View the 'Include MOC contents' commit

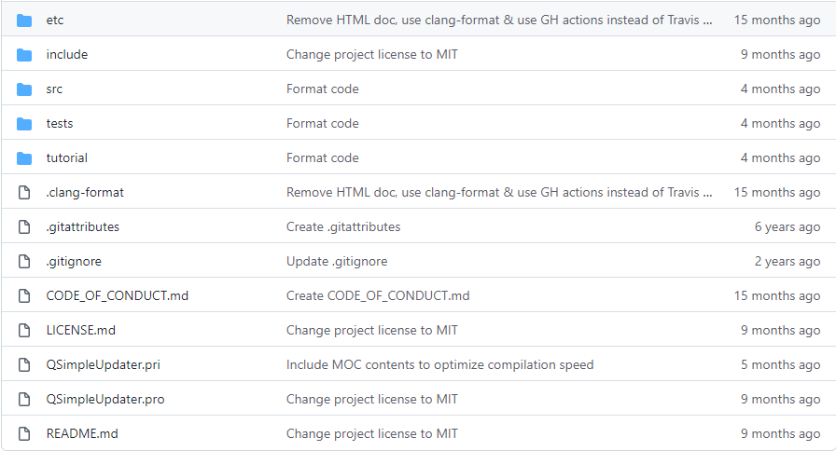[x=439, y=364]
